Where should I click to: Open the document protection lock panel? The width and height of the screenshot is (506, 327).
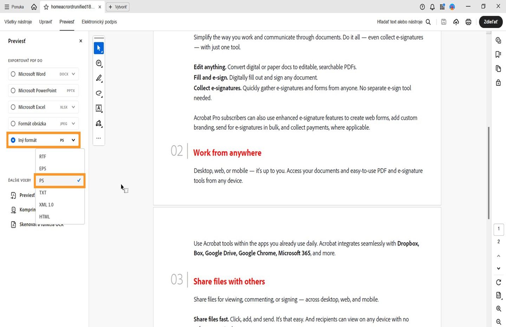pyautogui.click(x=498, y=82)
